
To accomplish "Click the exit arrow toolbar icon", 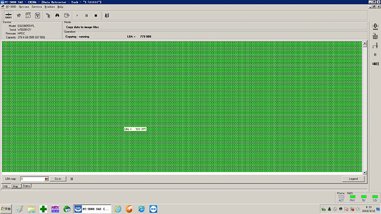I will coord(67,16).
